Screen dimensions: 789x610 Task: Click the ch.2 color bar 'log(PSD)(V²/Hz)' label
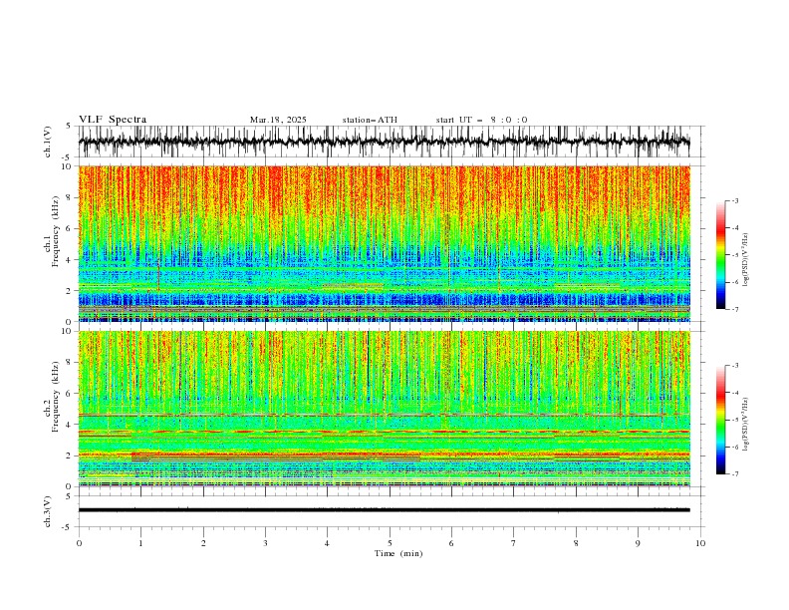(746, 425)
